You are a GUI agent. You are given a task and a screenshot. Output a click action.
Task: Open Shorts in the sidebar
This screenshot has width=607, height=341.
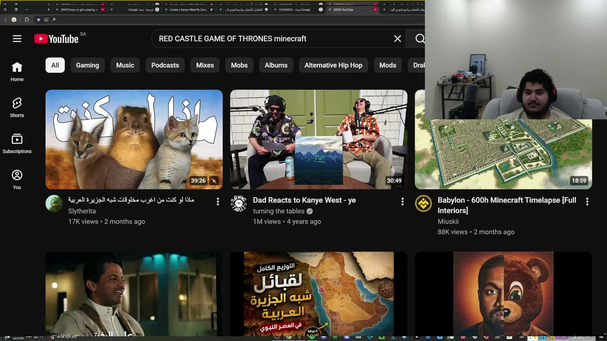(x=17, y=108)
